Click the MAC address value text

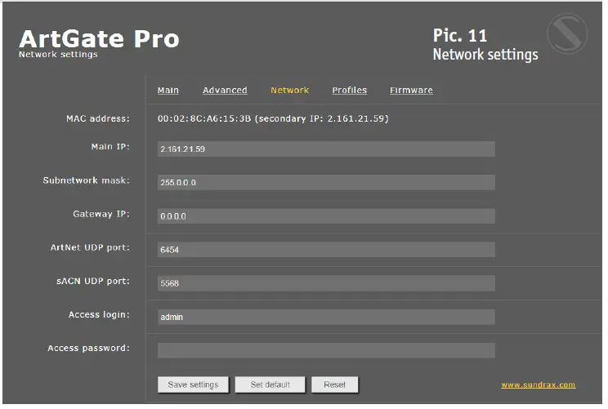[x=273, y=118]
